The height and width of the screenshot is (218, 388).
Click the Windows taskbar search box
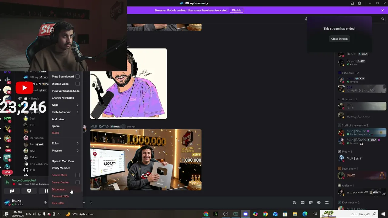(349, 214)
